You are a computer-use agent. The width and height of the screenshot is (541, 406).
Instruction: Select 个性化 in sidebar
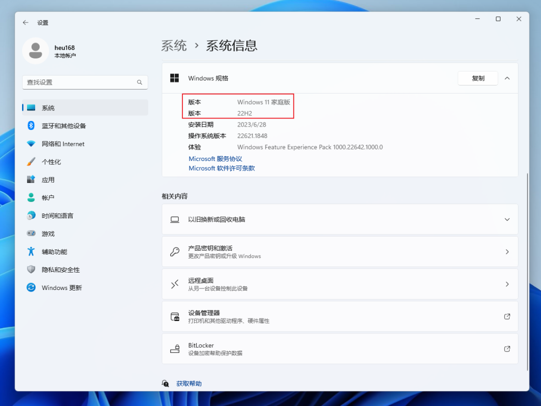tap(85, 161)
